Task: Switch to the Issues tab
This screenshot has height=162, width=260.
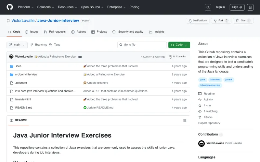Action: tap(32, 32)
